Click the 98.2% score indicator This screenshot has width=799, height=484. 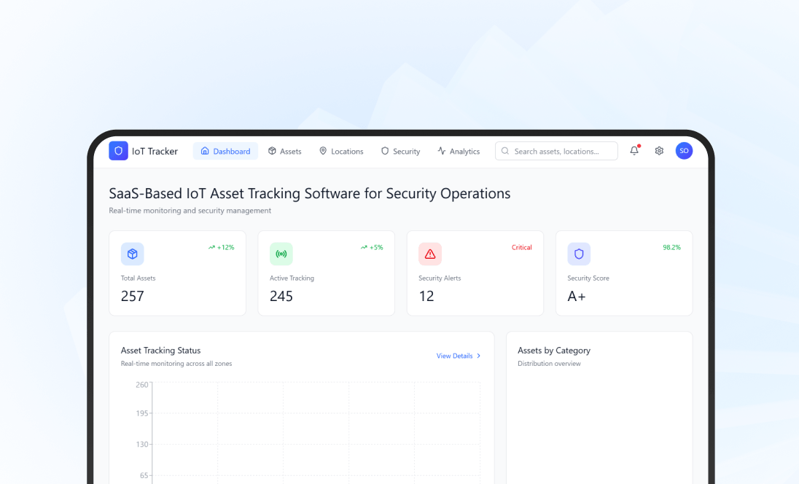[x=670, y=247]
